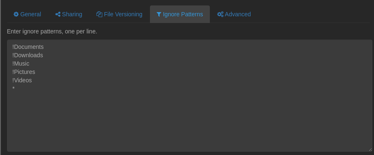Click the gear icon on the General tab
This screenshot has width=374, height=155.
click(x=16, y=14)
